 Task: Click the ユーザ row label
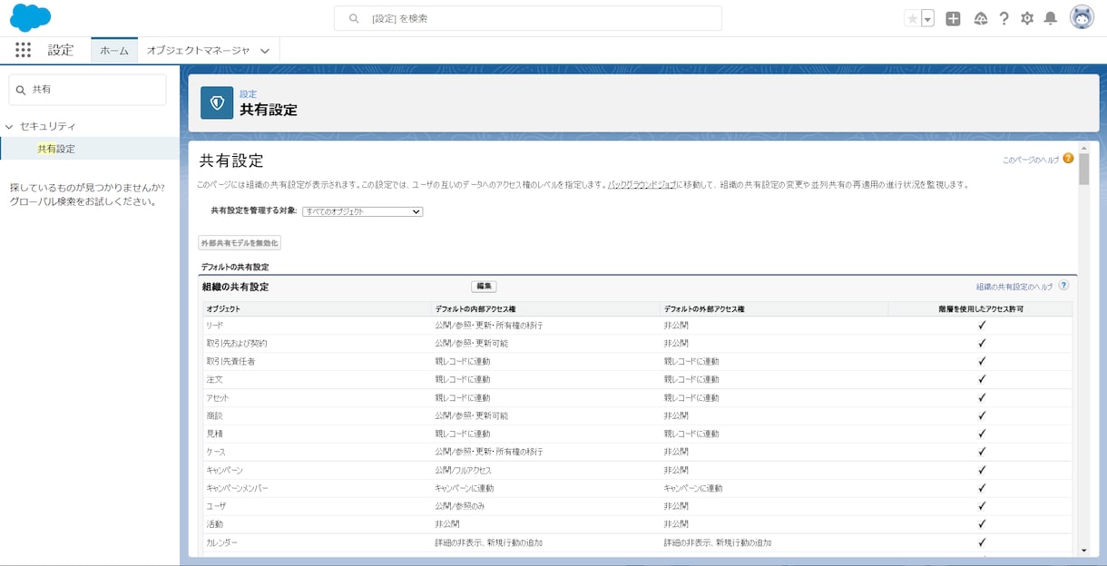coord(215,506)
